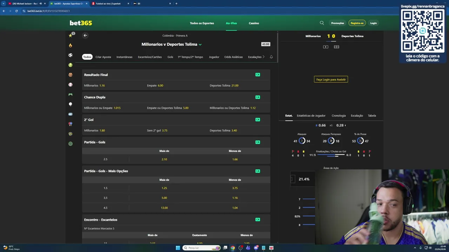The width and height of the screenshot is (449, 252).
Task: Select the basketball sport icon
Action: (x=71, y=75)
